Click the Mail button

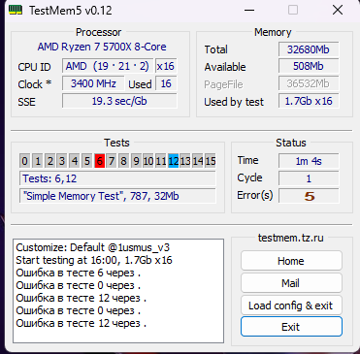[x=291, y=283]
